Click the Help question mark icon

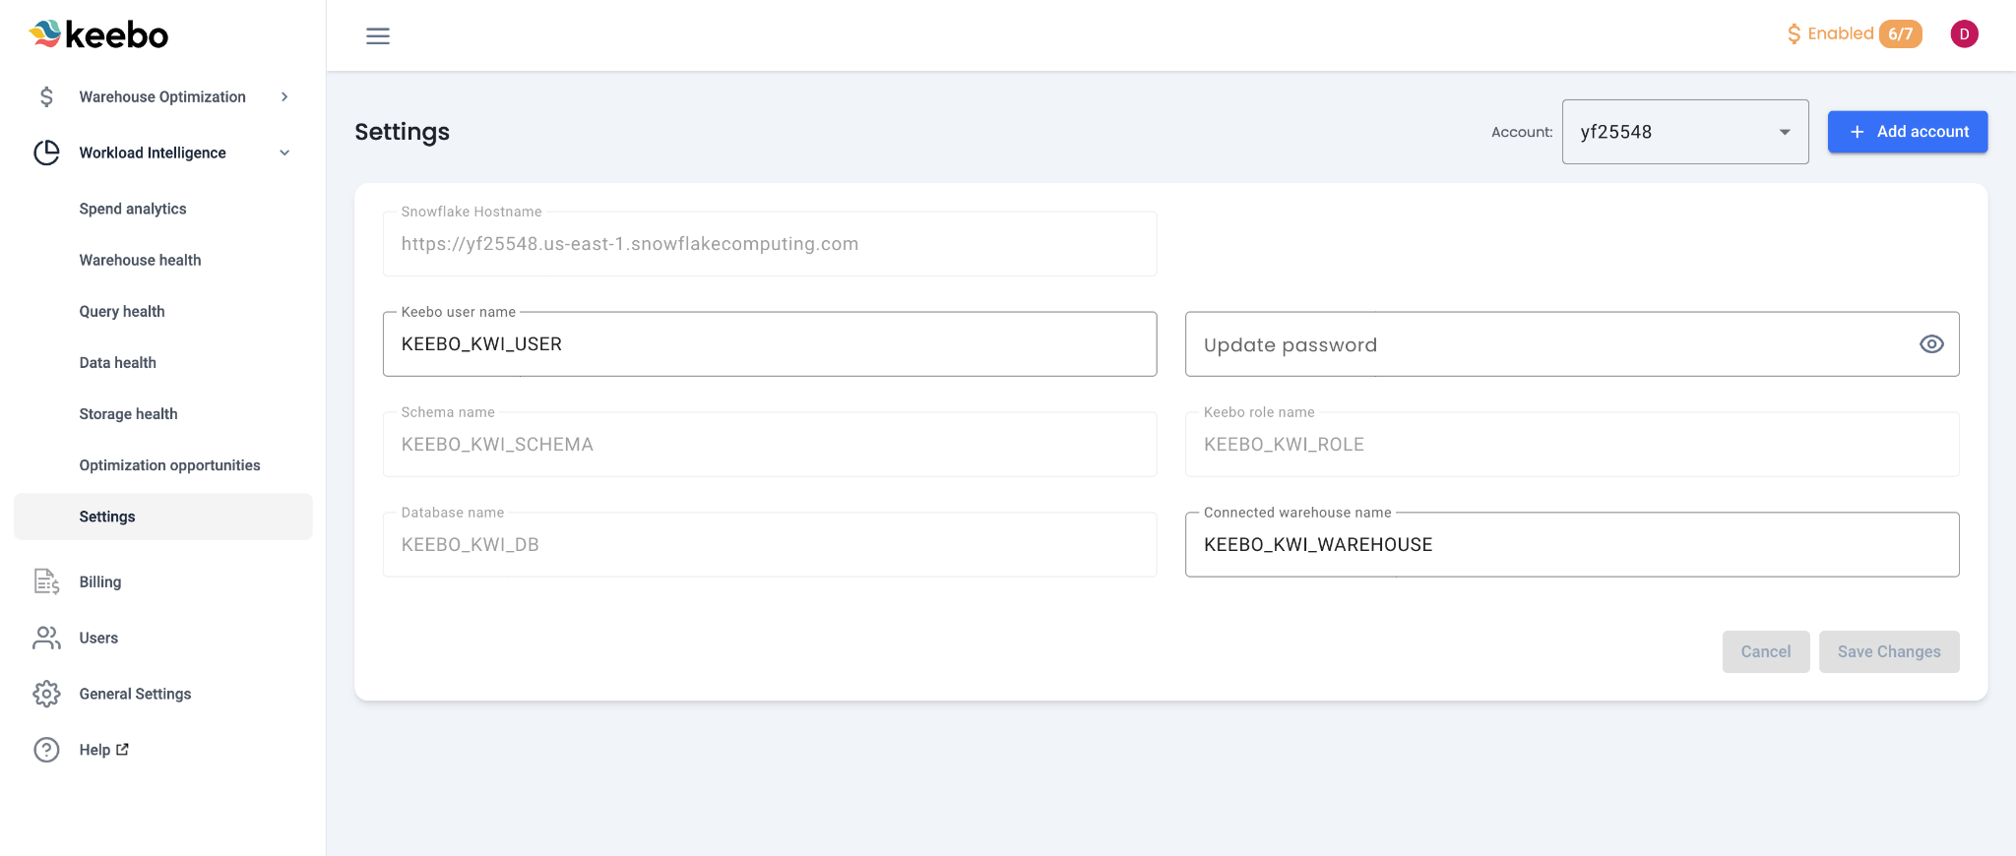point(46,750)
